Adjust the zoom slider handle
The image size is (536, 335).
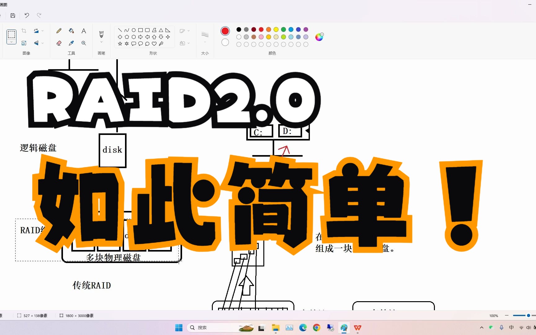click(x=529, y=315)
